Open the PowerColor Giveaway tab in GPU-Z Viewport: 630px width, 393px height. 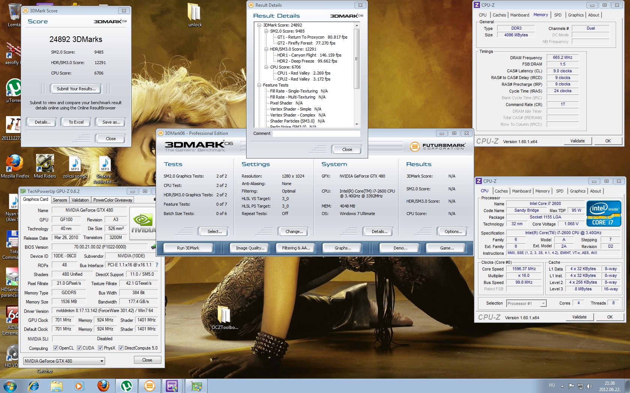point(113,200)
